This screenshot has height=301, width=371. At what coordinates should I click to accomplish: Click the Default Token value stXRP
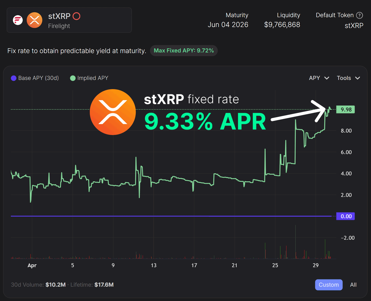click(354, 25)
